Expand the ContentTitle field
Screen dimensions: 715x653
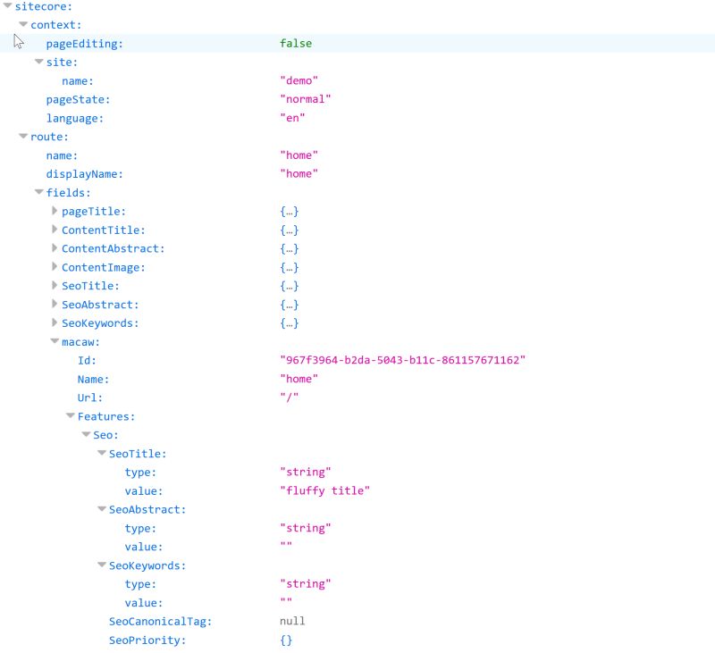tap(53, 230)
